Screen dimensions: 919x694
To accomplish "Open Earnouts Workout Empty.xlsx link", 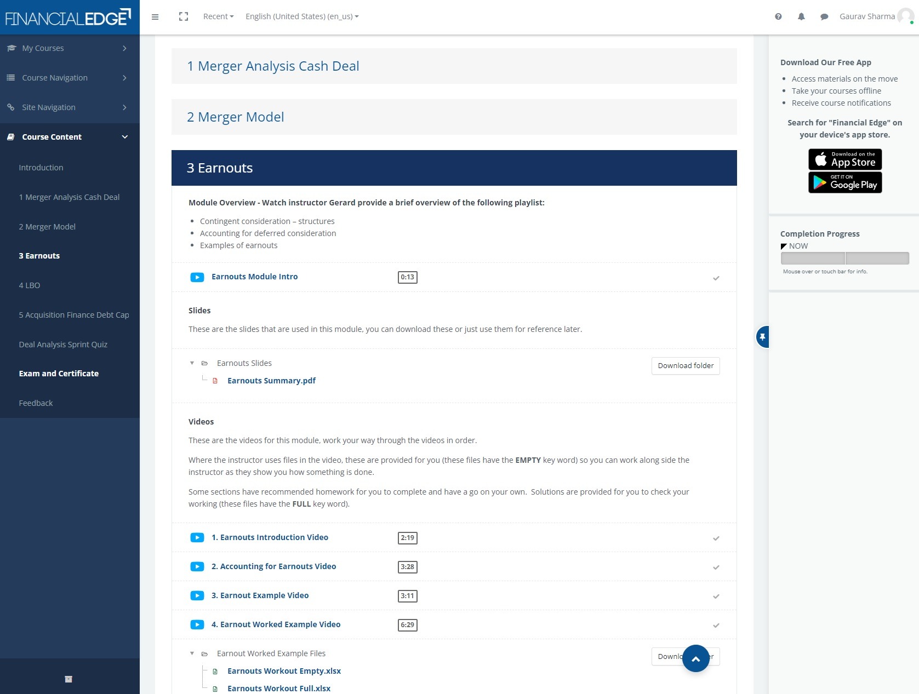I will tap(284, 671).
